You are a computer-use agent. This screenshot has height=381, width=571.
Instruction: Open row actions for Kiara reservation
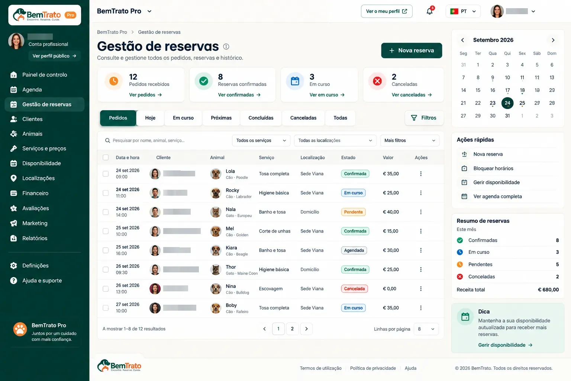[x=421, y=250]
